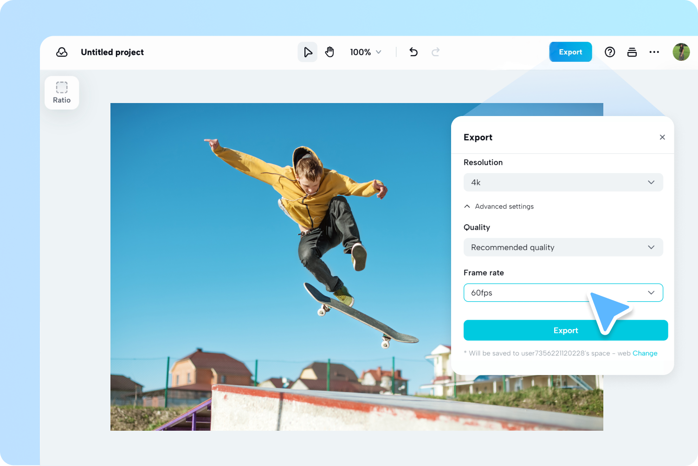Viewport: 698px width, 466px height.
Task: Select the cursor tool in the top toolbar
Action: tap(307, 52)
